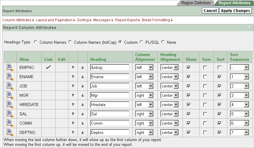This screenshot has height=148, width=254.
Task: Select the Column Names radio button
Action: [x=36, y=42]
